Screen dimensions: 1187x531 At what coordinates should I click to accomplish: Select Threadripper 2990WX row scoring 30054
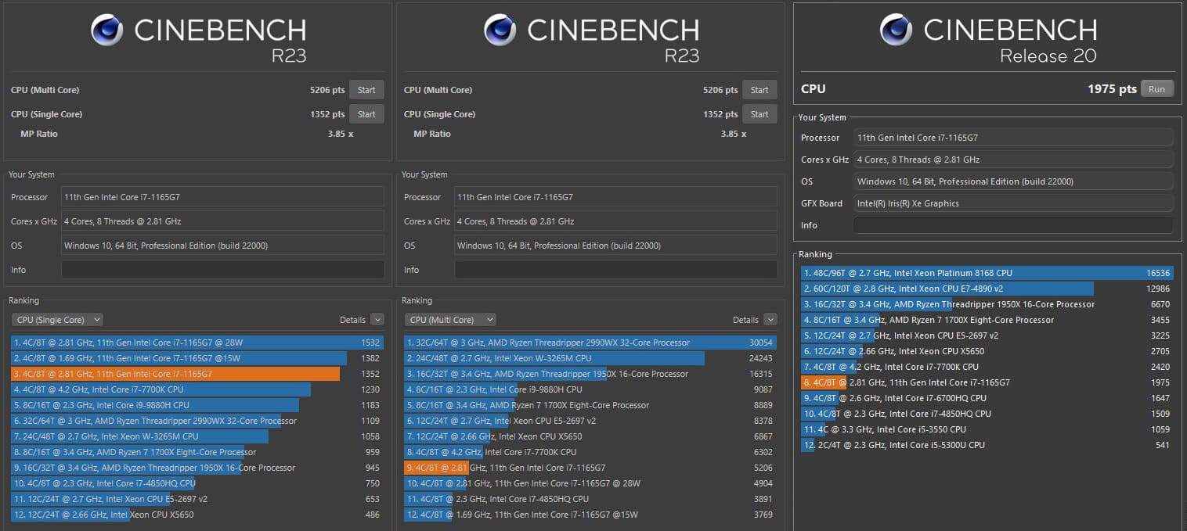590,343
